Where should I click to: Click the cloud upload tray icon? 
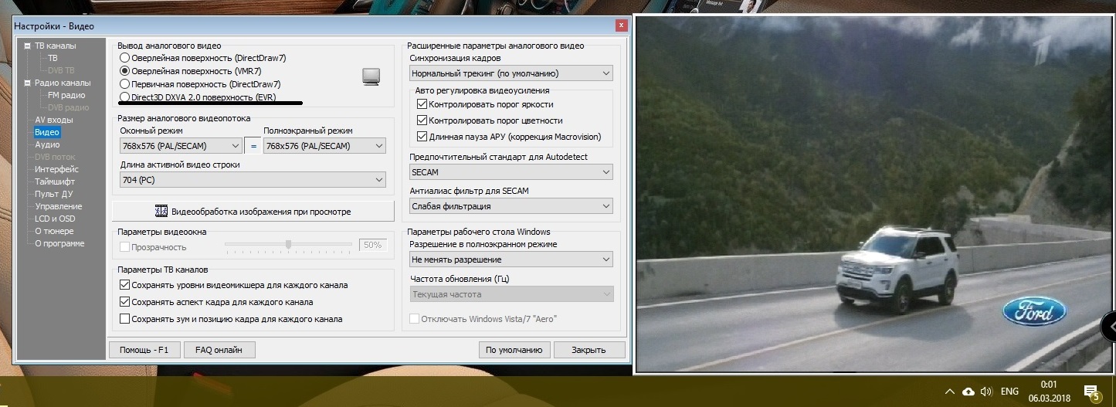pyautogui.click(x=968, y=391)
